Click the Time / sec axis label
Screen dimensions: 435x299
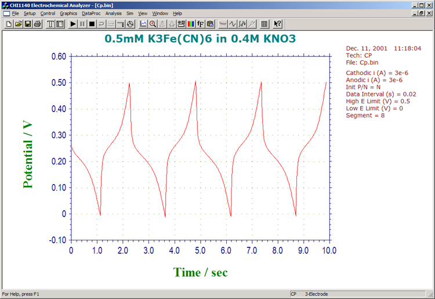coord(200,272)
